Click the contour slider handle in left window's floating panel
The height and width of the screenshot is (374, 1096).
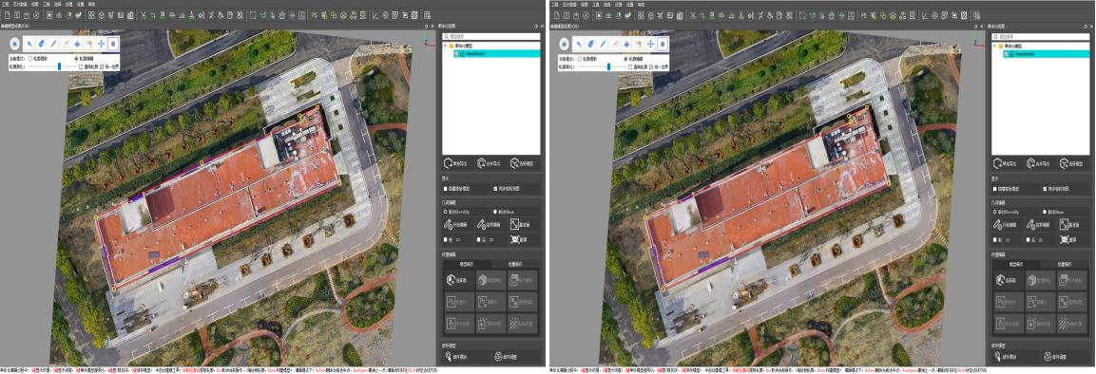60,67
